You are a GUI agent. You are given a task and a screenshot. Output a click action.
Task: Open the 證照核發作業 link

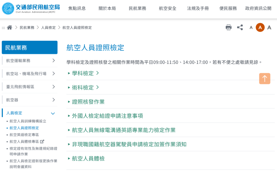click(x=88, y=102)
